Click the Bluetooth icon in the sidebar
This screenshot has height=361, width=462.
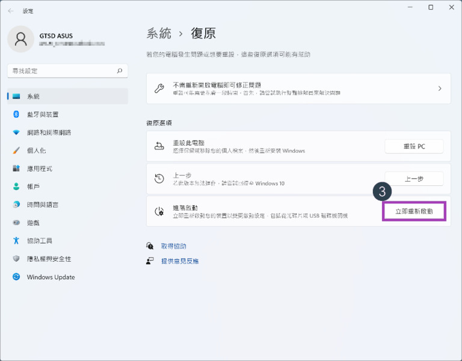tap(16, 114)
